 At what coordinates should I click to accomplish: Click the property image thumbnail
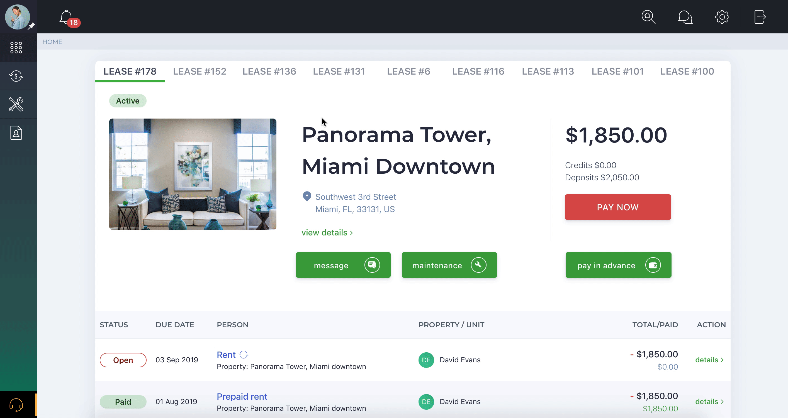[x=193, y=174]
